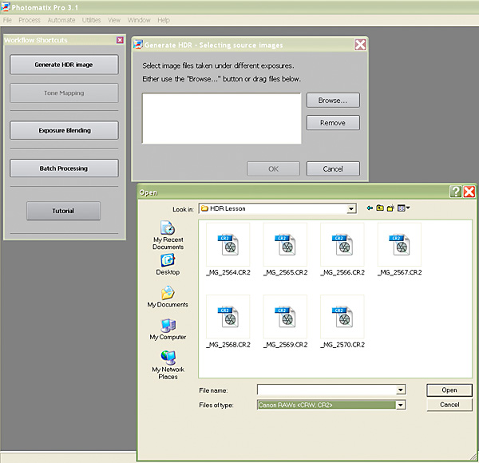Close the Workflow Shortcuts panel

(x=120, y=40)
